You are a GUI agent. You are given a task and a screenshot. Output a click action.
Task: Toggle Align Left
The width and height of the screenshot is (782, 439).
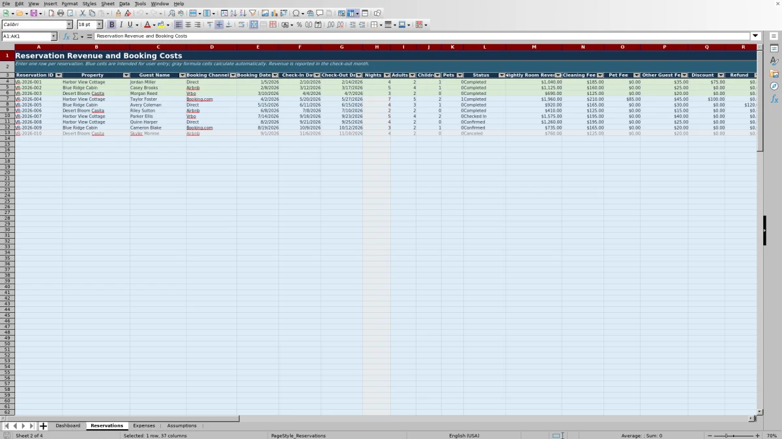tap(179, 25)
